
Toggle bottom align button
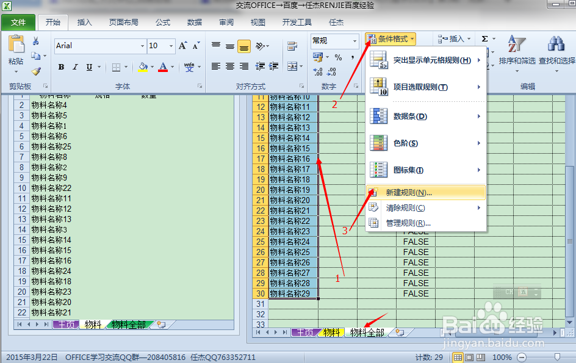(x=244, y=46)
